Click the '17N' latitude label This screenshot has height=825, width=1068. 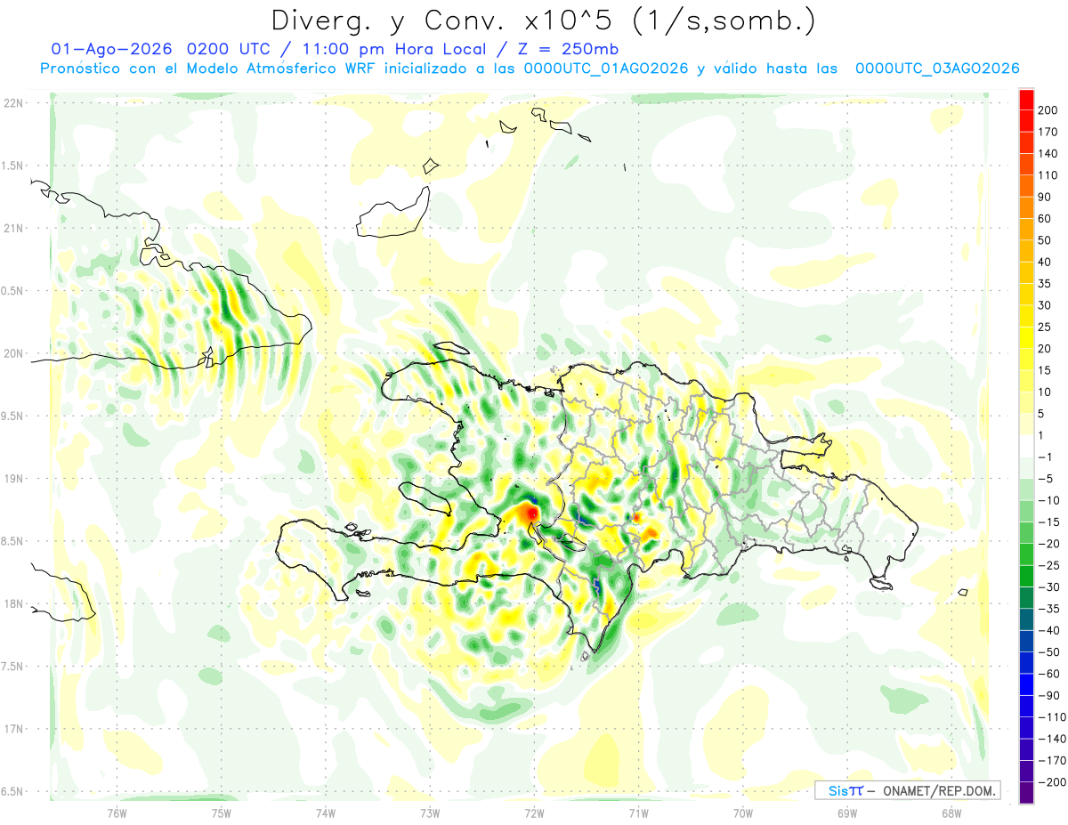tap(13, 729)
